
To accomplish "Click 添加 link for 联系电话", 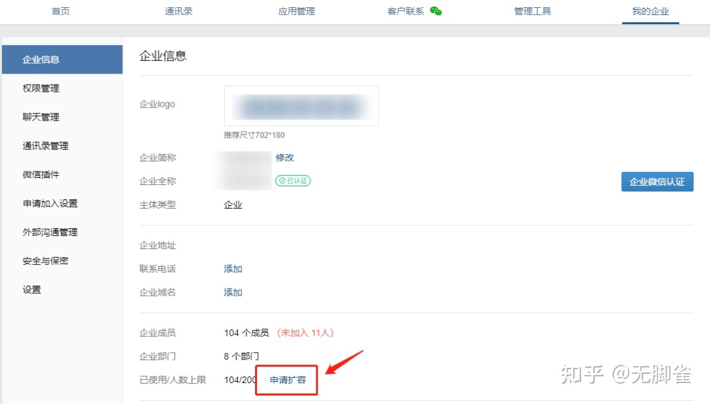I will 233,269.
